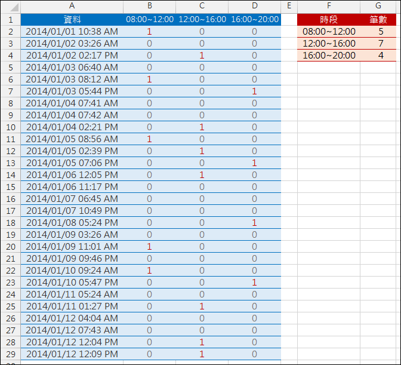Click red 1 in row 29 column C
The height and width of the screenshot is (365, 401).
click(x=202, y=354)
